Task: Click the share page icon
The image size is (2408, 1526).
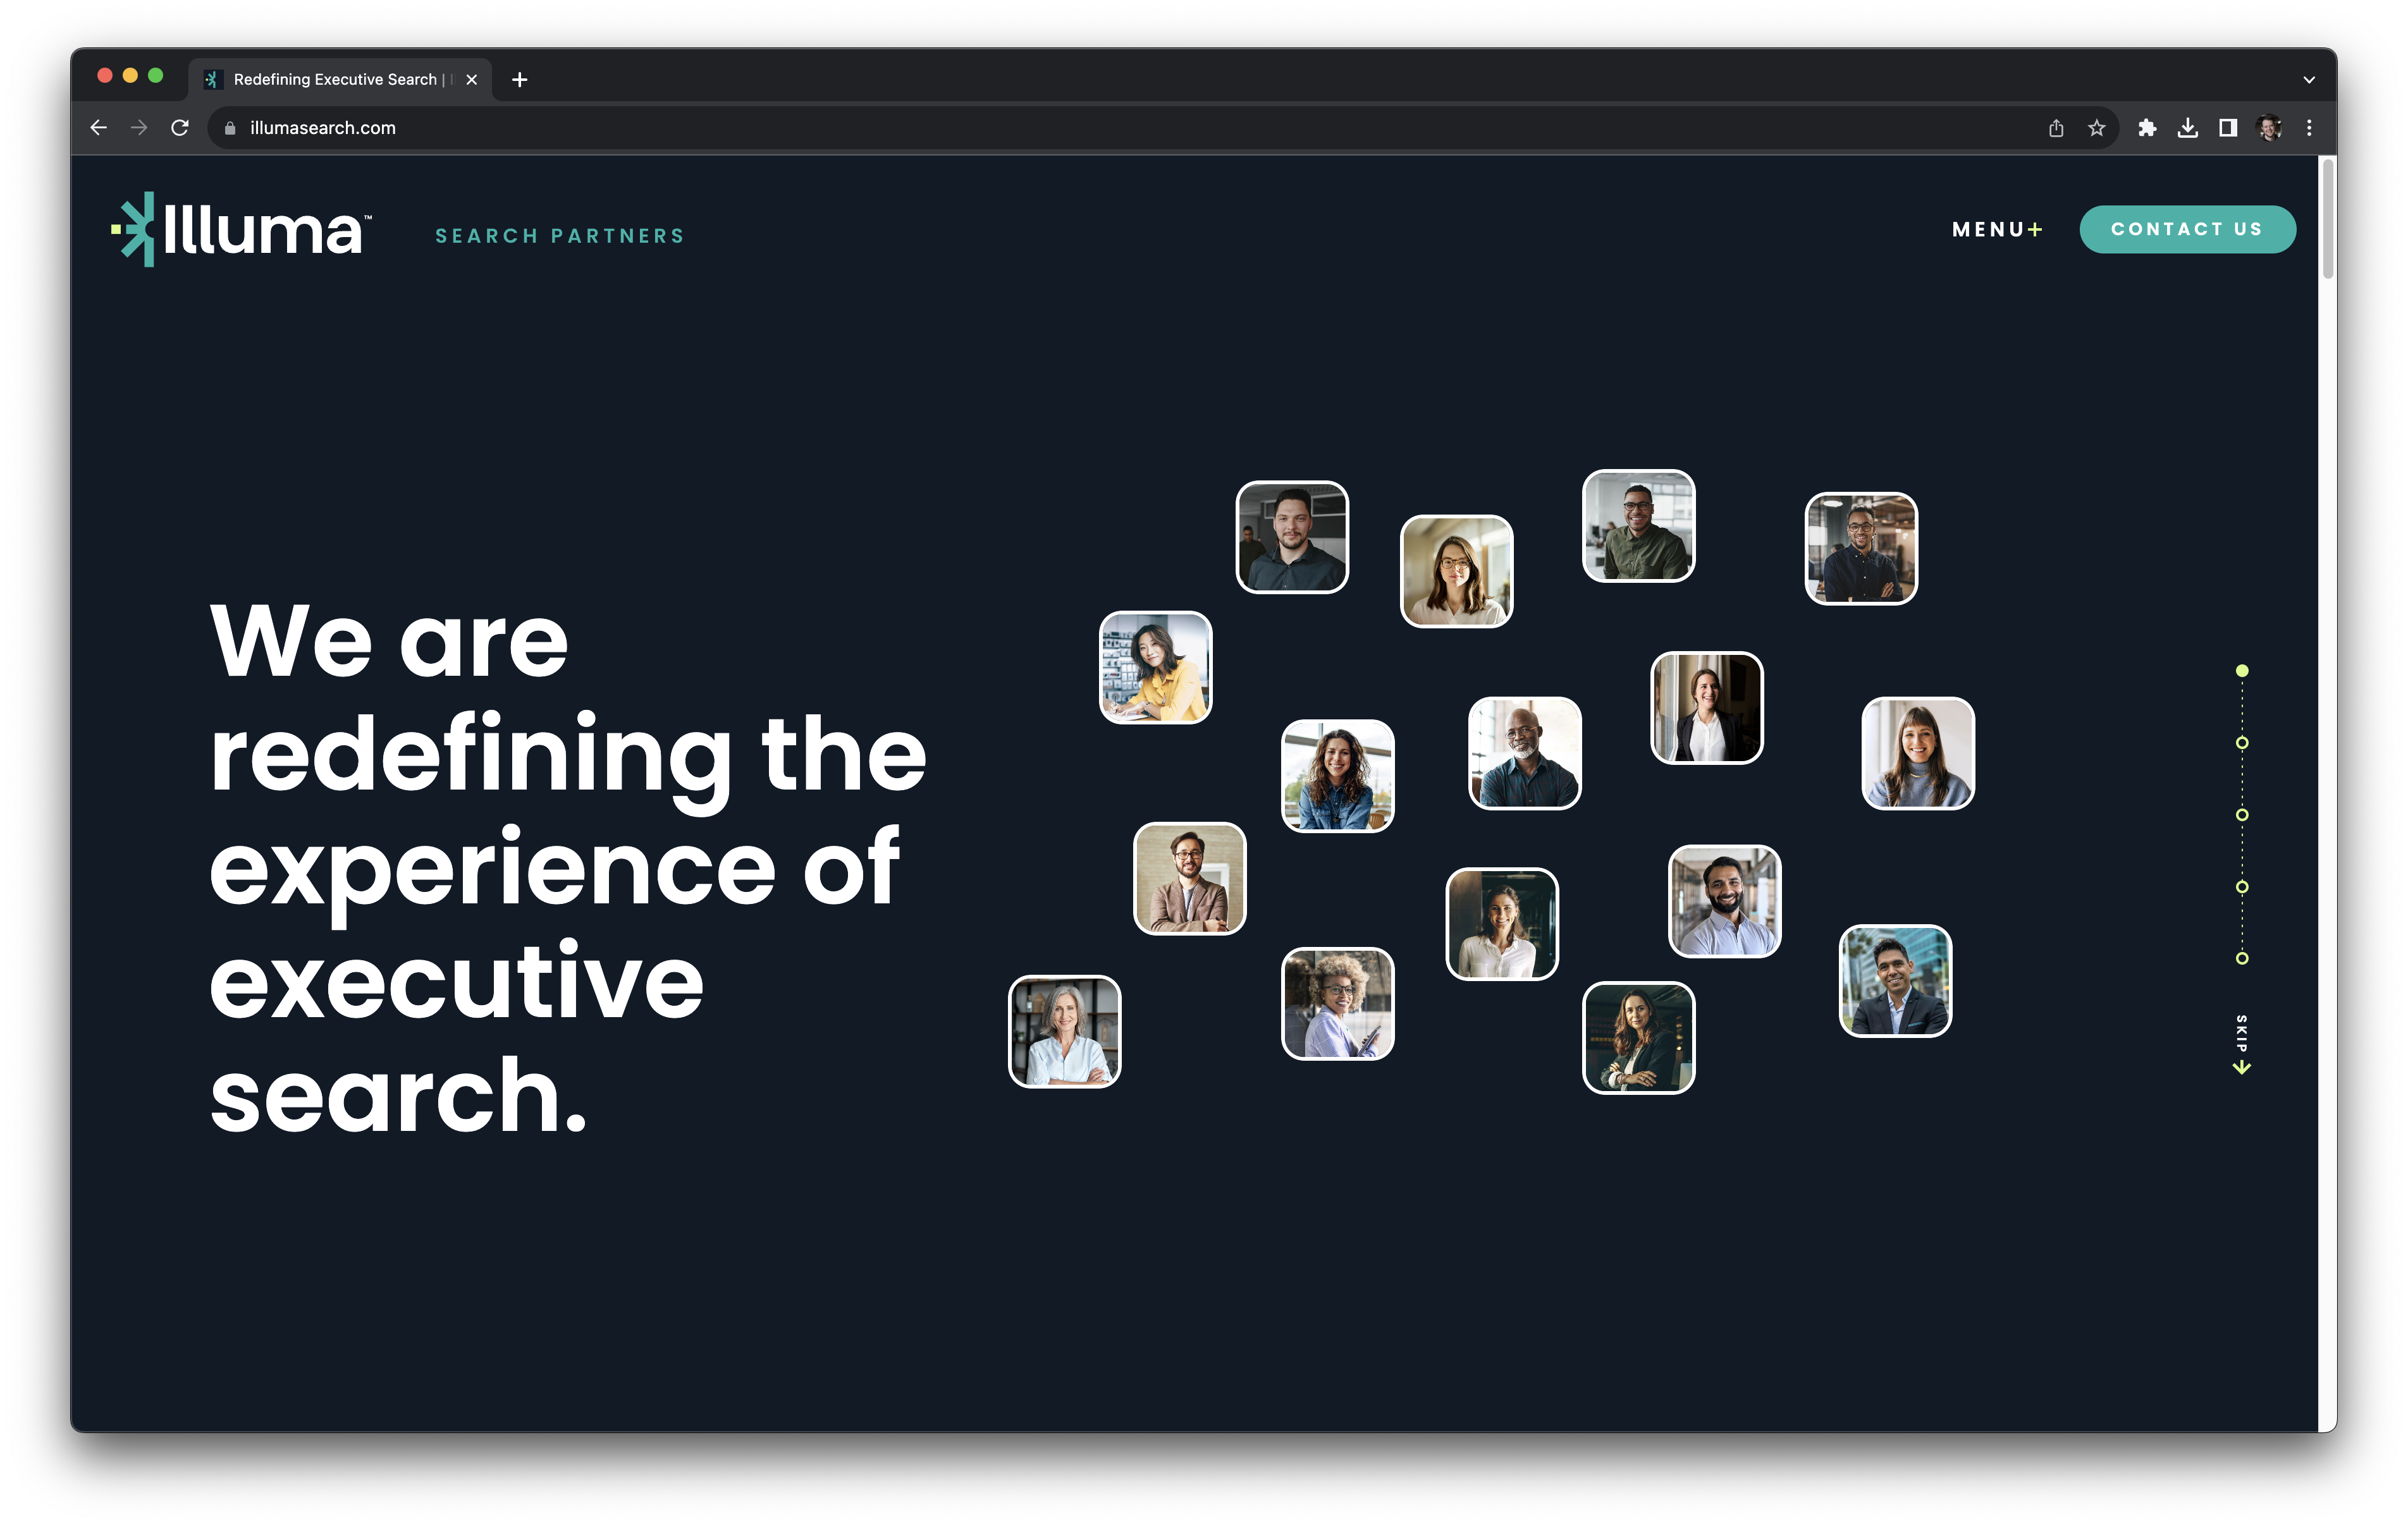Action: [2056, 128]
